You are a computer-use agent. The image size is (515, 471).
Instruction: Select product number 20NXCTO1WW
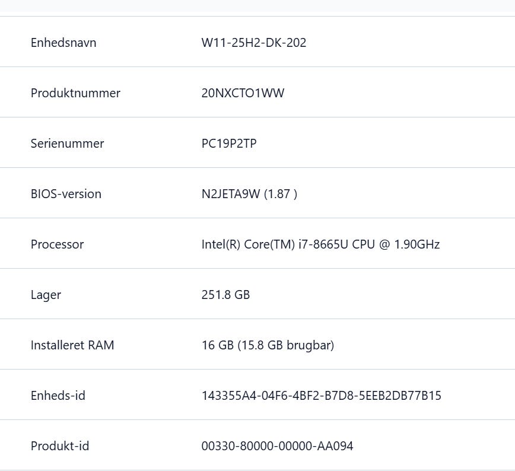coord(243,93)
